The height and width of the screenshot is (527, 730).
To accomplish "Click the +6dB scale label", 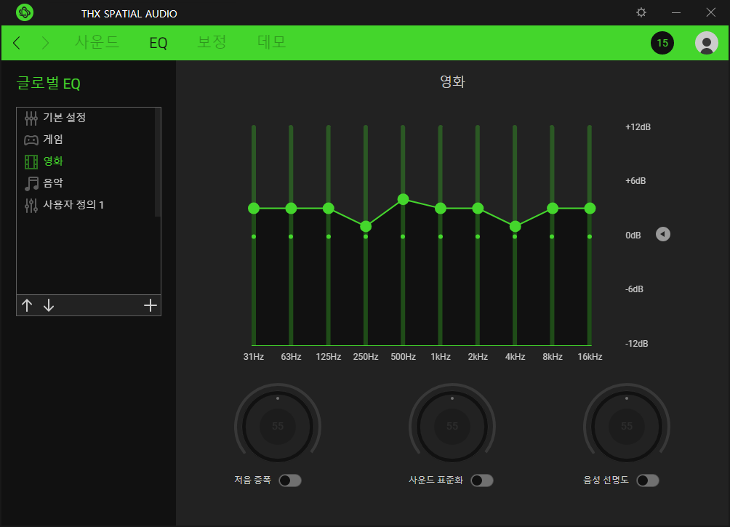I will point(635,181).
